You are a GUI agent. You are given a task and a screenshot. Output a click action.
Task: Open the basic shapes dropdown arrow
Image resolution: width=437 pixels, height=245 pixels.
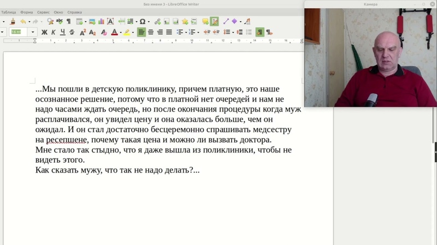click(x=240, y=22)
